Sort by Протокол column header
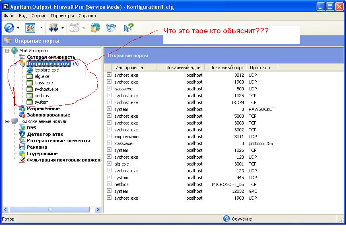Screen dimensions: 346x233 [262, 67]
